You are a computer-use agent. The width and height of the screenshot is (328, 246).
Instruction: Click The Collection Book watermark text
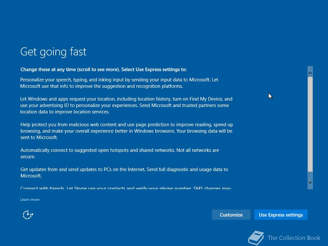coord(294,238)
